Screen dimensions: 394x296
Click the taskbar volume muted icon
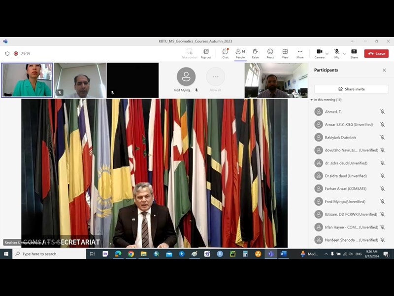pos(351,254)
